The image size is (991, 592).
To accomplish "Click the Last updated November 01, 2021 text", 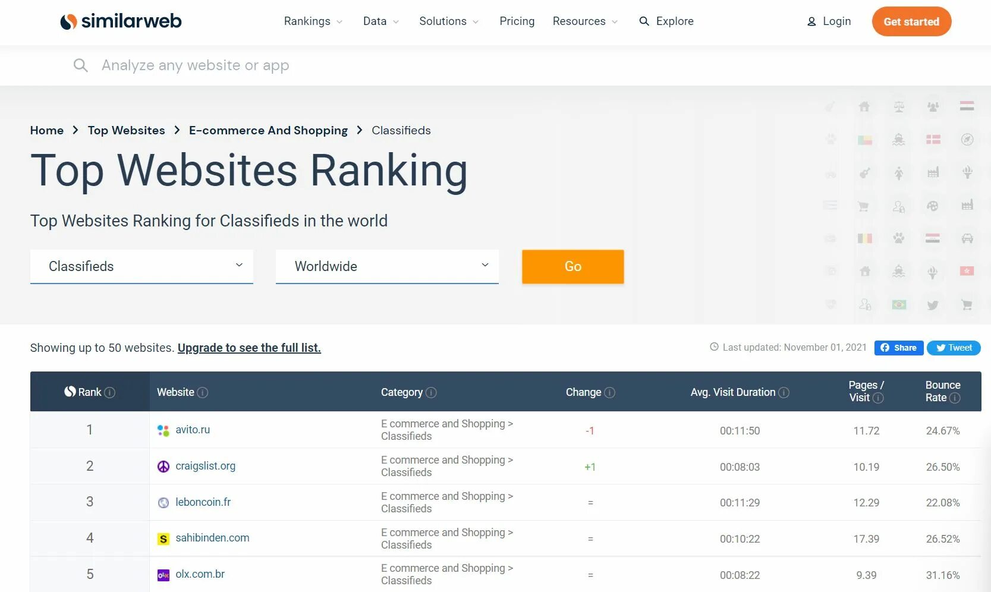I will click(x=795, y=347).
